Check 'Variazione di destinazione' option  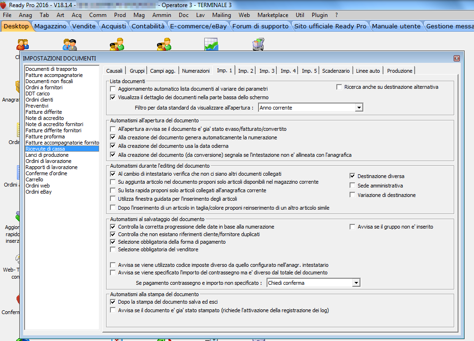[352, 195]
